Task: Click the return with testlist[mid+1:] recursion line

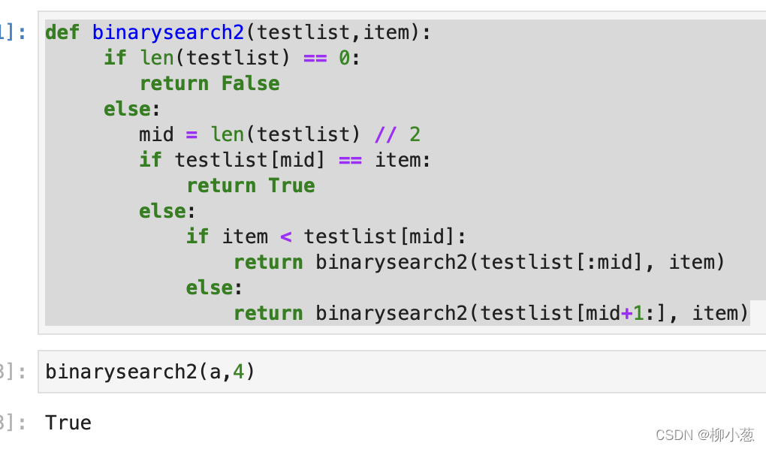Action: pos(491,313)
